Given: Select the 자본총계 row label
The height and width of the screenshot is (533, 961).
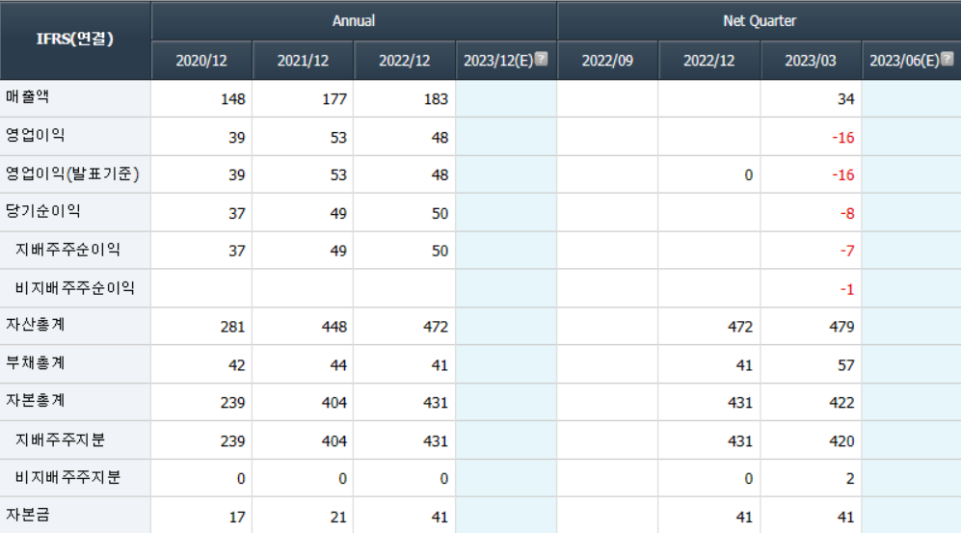Looking at the screenshot, I should point(35,401).
